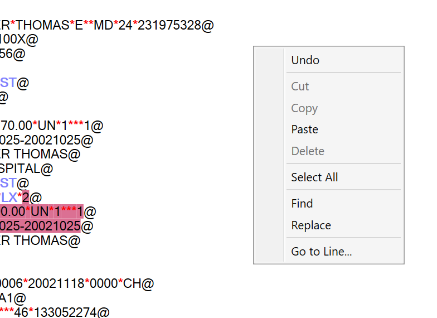Choose Select All from the context menu
This screenshot has width=437, height=318.
314,177
